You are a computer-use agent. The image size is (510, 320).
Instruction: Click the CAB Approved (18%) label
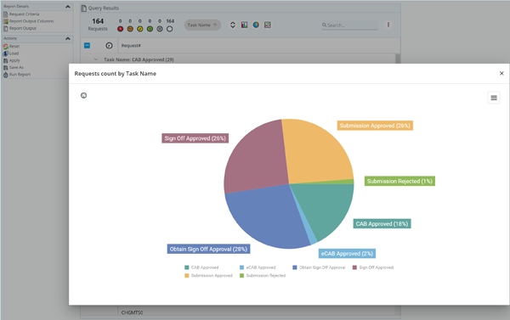382,224
